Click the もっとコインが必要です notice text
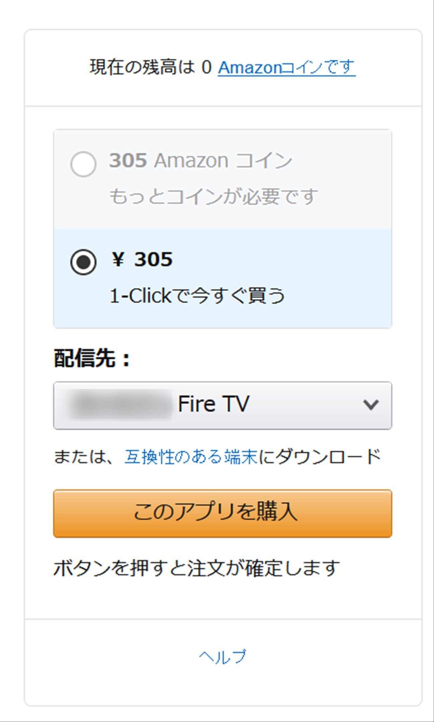The image size is (434, 722). (x=213, y=196)
